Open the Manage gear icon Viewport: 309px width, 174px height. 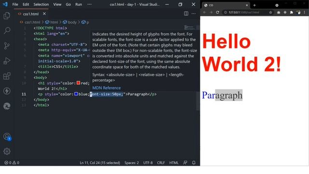7,151
